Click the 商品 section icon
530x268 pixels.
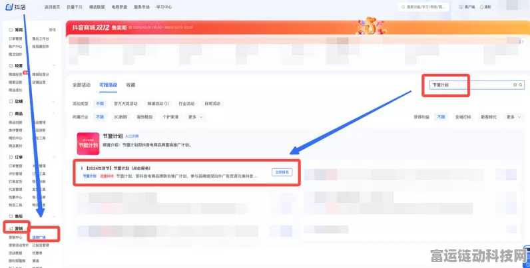click(11, 114)
